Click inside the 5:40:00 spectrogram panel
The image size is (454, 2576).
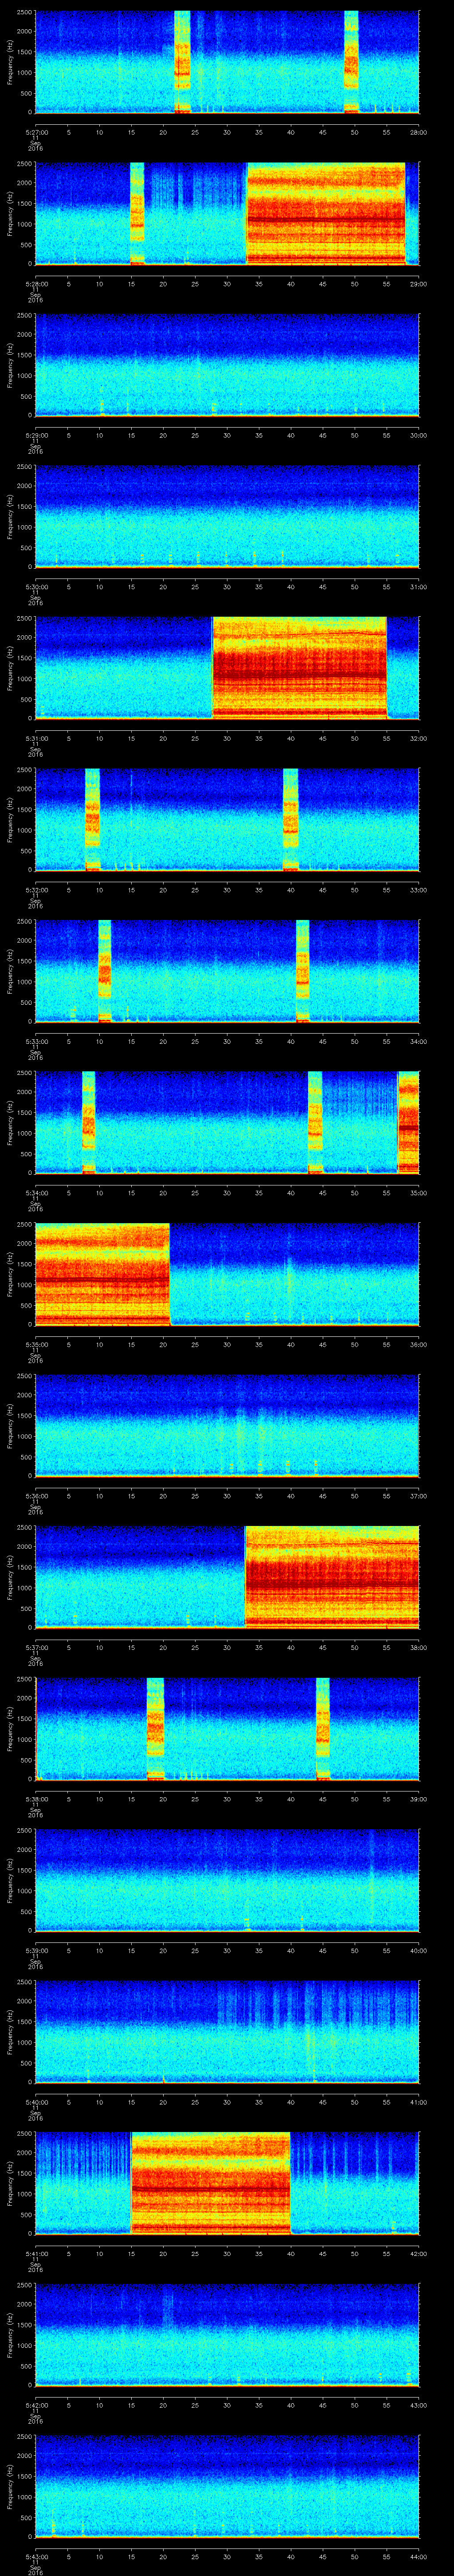pyautogui.click(x=227, y=2031)
